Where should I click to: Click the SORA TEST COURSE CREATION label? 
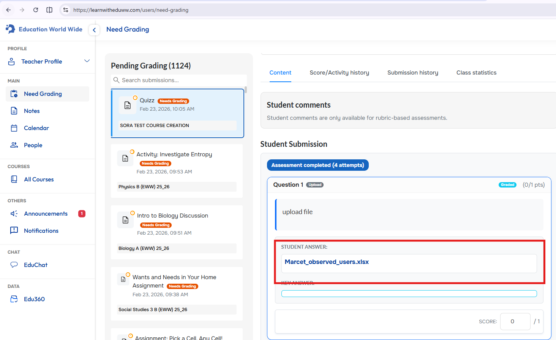[154, 126]
